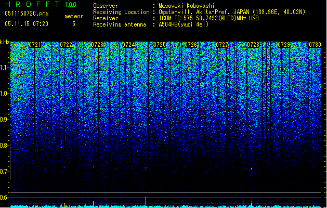
Task: Click the 0725 time label
Action: coord(160,45)
